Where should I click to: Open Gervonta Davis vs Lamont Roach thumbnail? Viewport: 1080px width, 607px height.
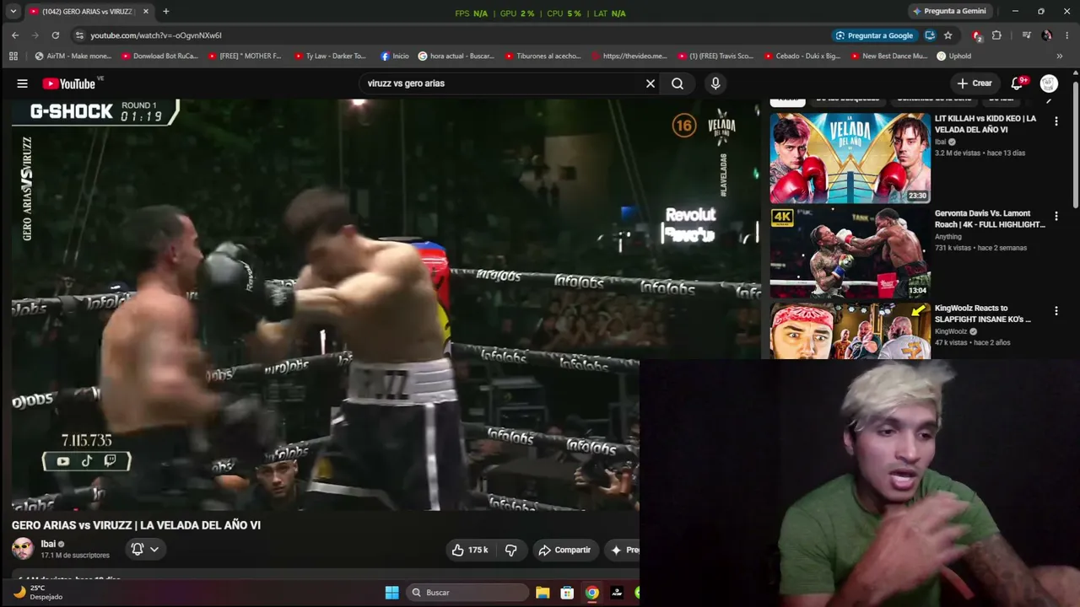tap(850, 253)
